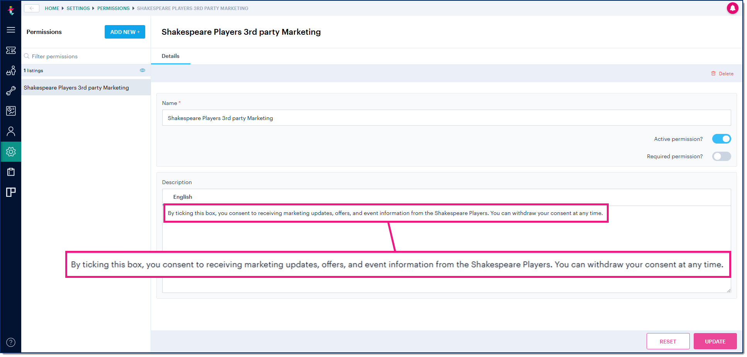Click SHAKESPEARE PLAYERS 3RD PARTY MARKETING breadcrumb text

click(x=193, y=8)
